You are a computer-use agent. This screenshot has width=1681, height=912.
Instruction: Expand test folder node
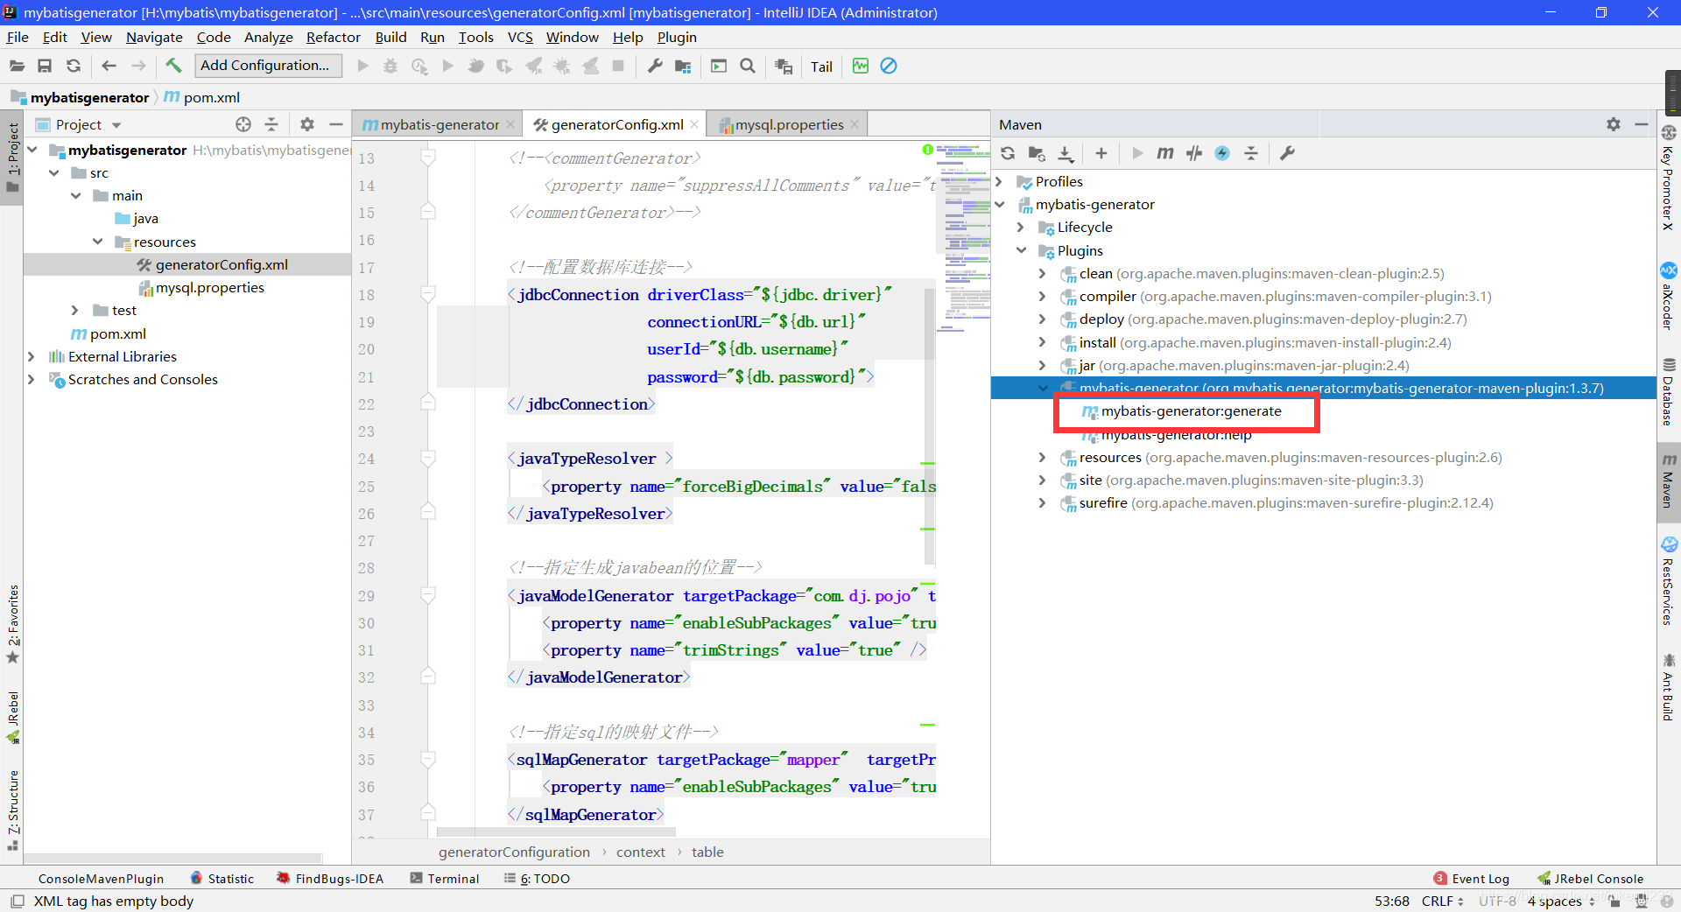[x=75, y=310]
